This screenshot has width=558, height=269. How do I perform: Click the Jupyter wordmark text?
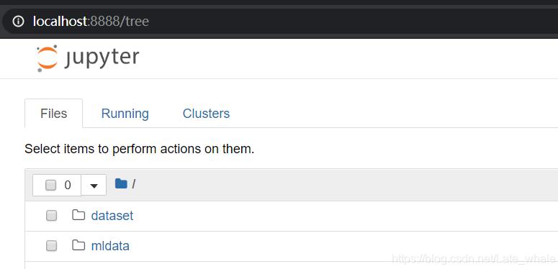(x=102, y=58)
